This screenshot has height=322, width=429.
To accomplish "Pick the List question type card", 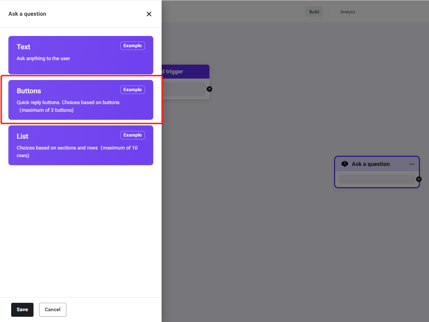I will pos(81,145).
